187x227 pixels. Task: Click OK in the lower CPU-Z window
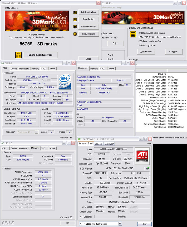(x=68, y=223)
